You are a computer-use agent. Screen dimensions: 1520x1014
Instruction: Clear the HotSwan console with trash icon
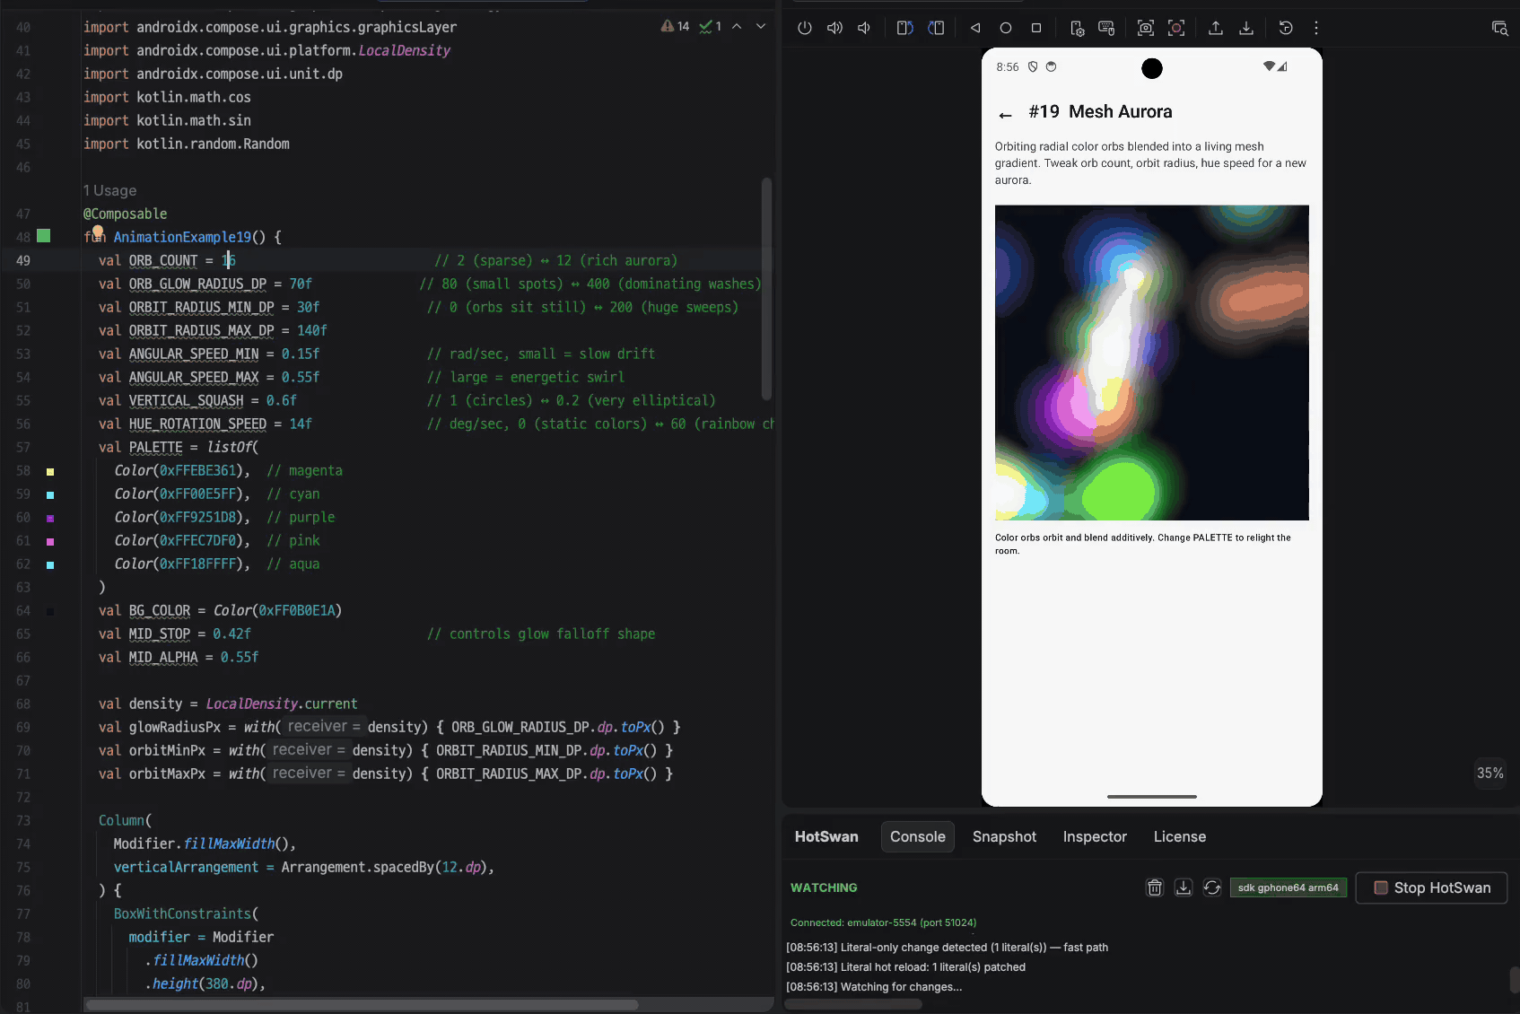pyautogui.click(x=1155, y=887)
